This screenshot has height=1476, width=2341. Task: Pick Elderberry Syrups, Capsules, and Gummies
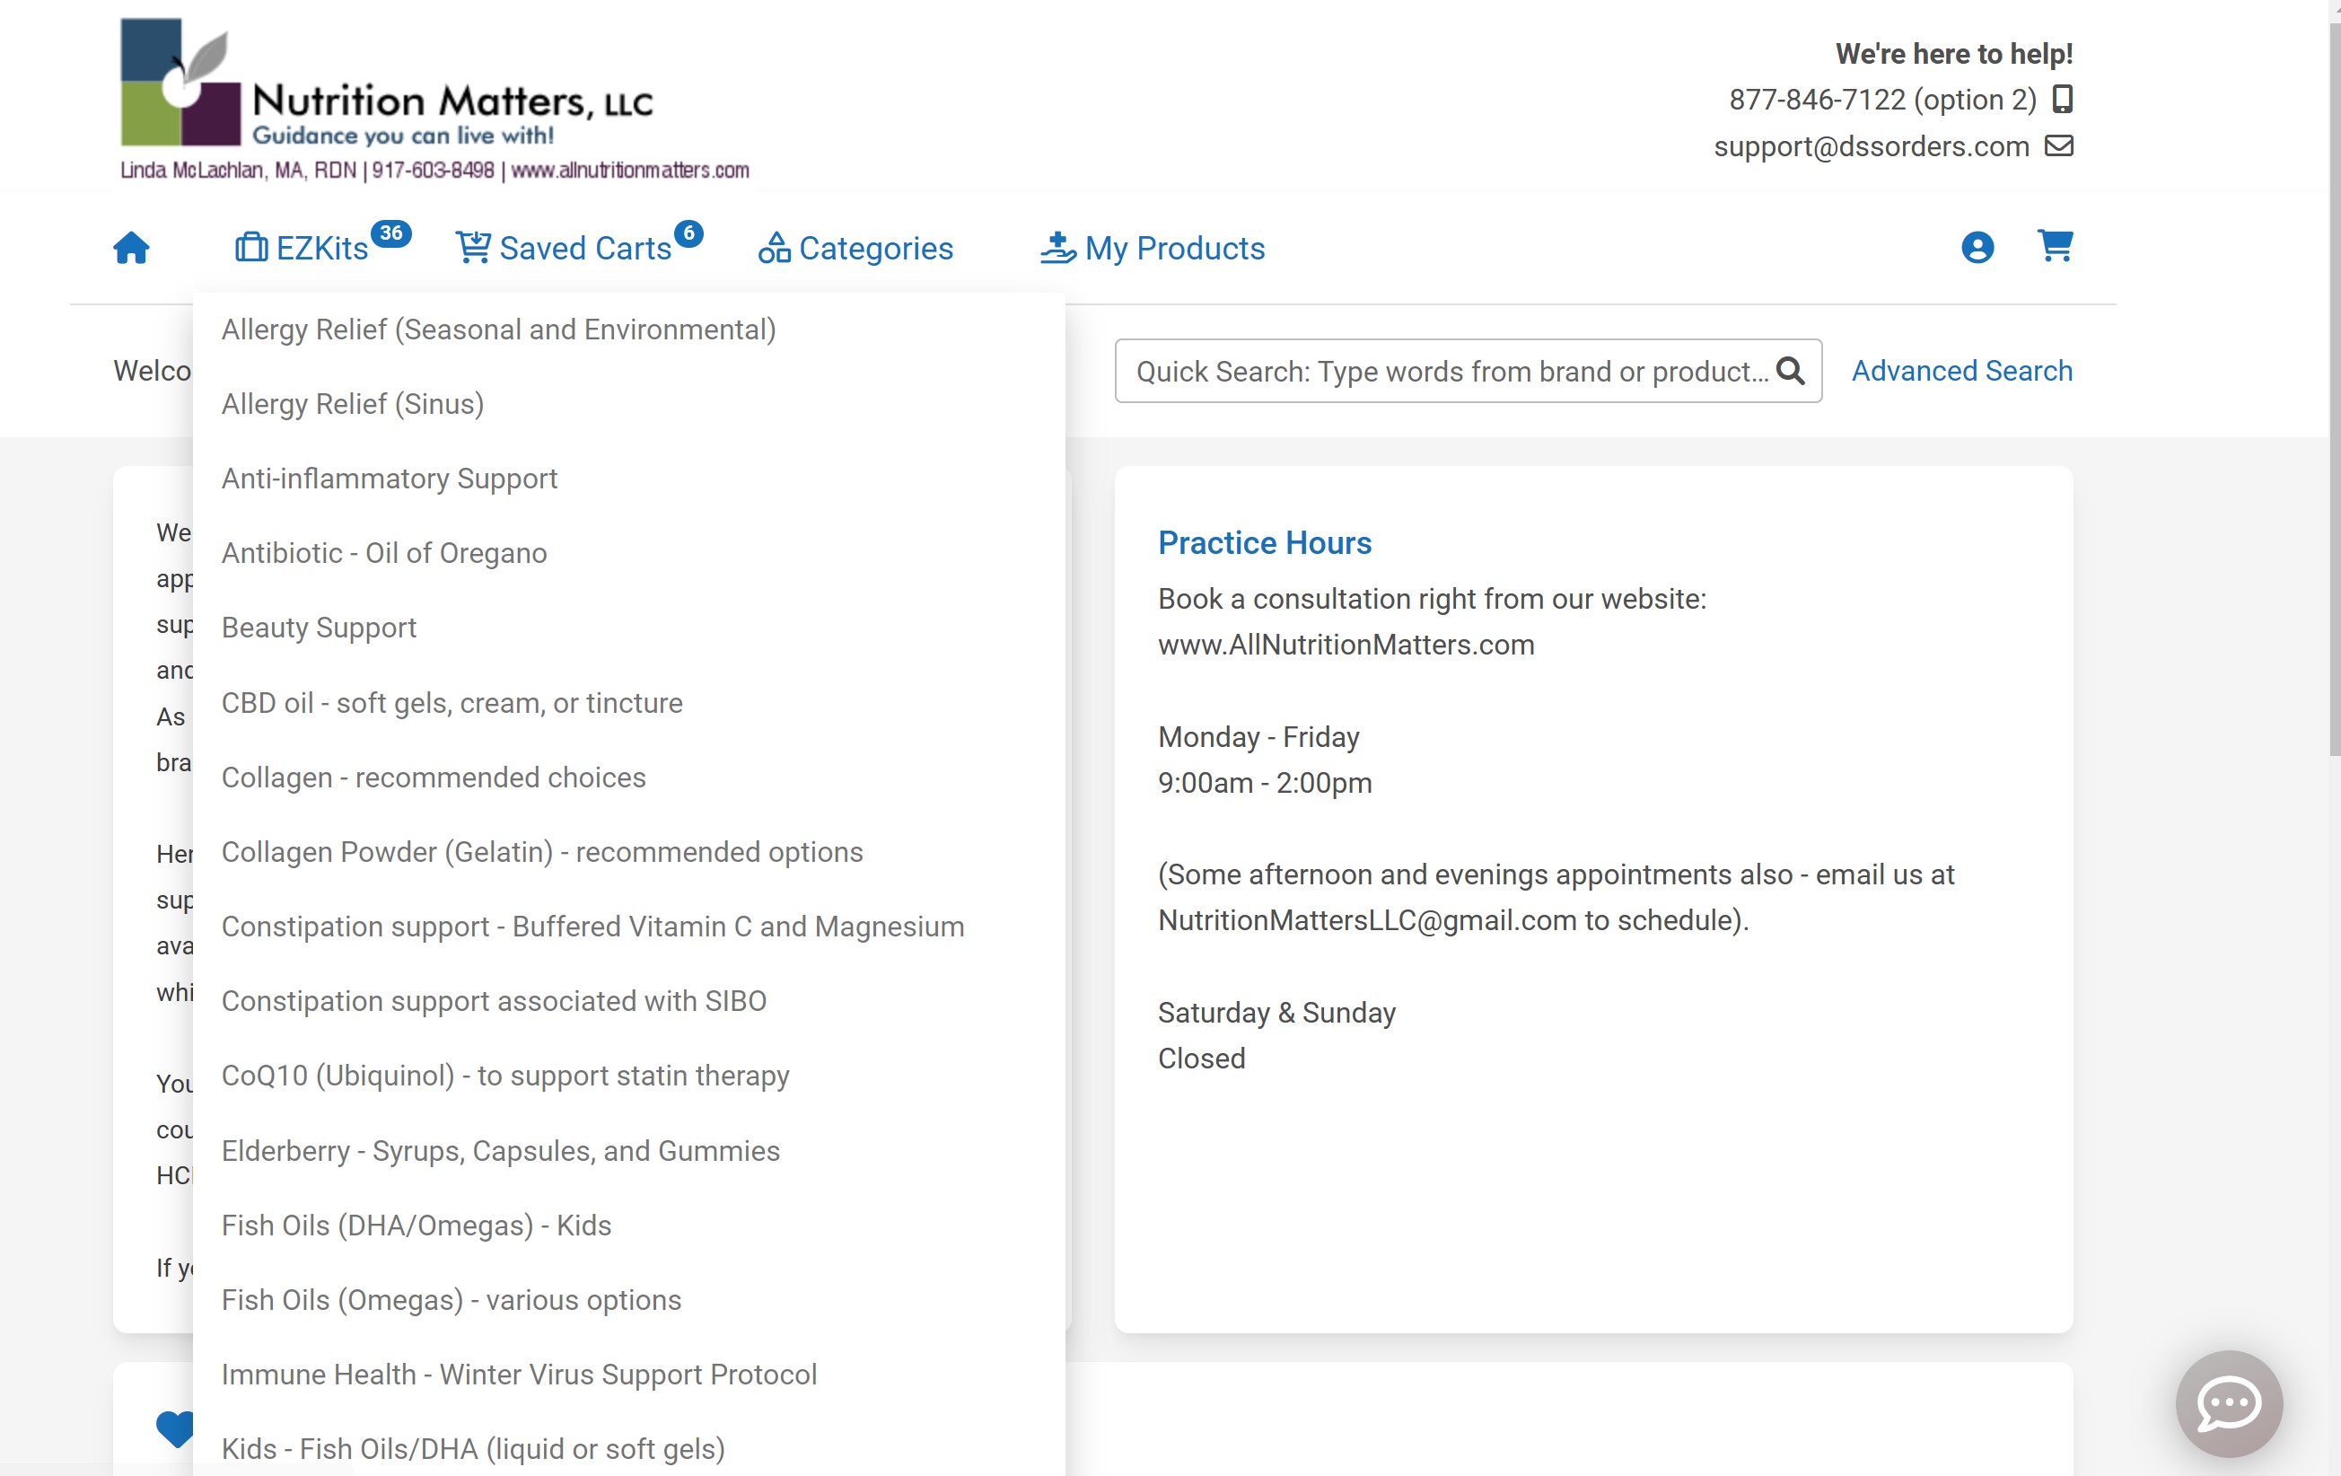click(x=500, y=1150)
